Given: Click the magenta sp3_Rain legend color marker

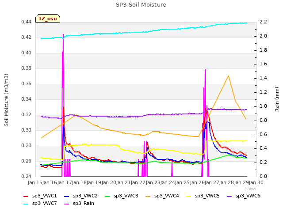Looking at the screenshot, I should [67, 204].
